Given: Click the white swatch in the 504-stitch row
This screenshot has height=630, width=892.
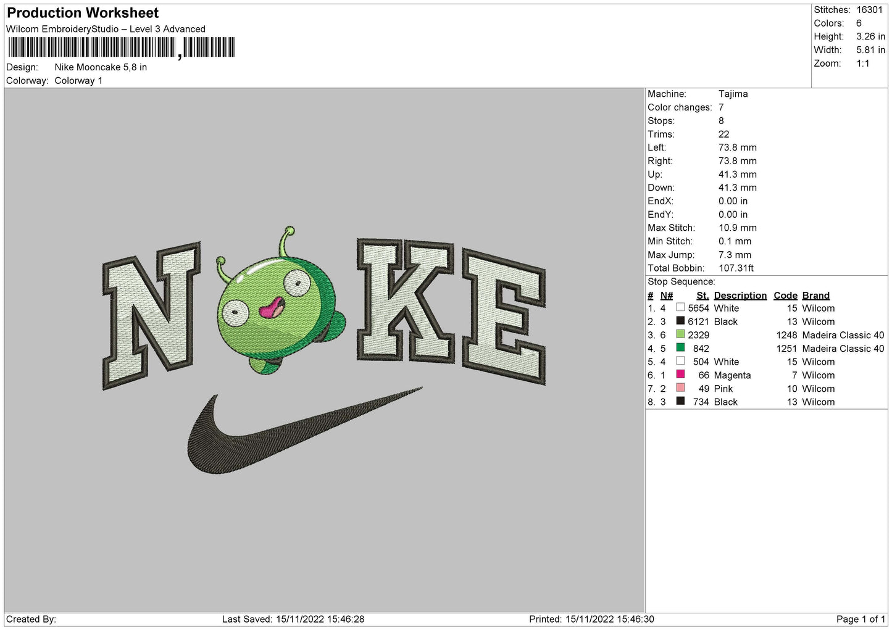Looking at the screenshot, I should 680,361.
